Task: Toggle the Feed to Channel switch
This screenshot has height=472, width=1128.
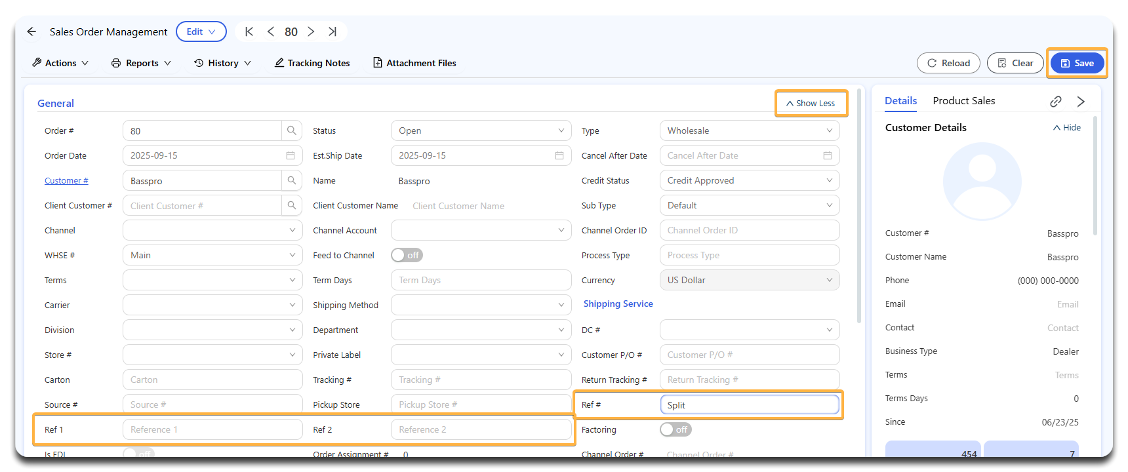Action: (407, 255)
